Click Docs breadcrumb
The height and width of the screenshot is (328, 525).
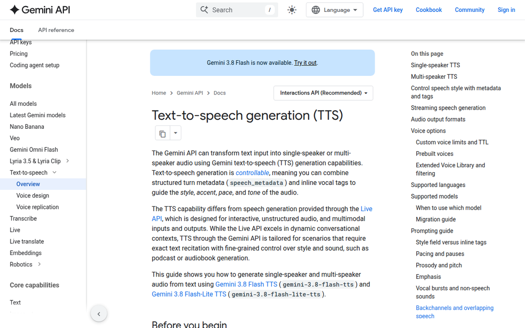[x=220, y=93]
